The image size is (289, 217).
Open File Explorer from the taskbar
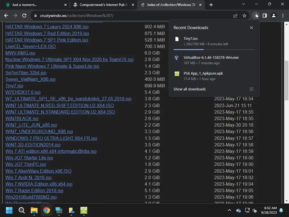point(34,210)
